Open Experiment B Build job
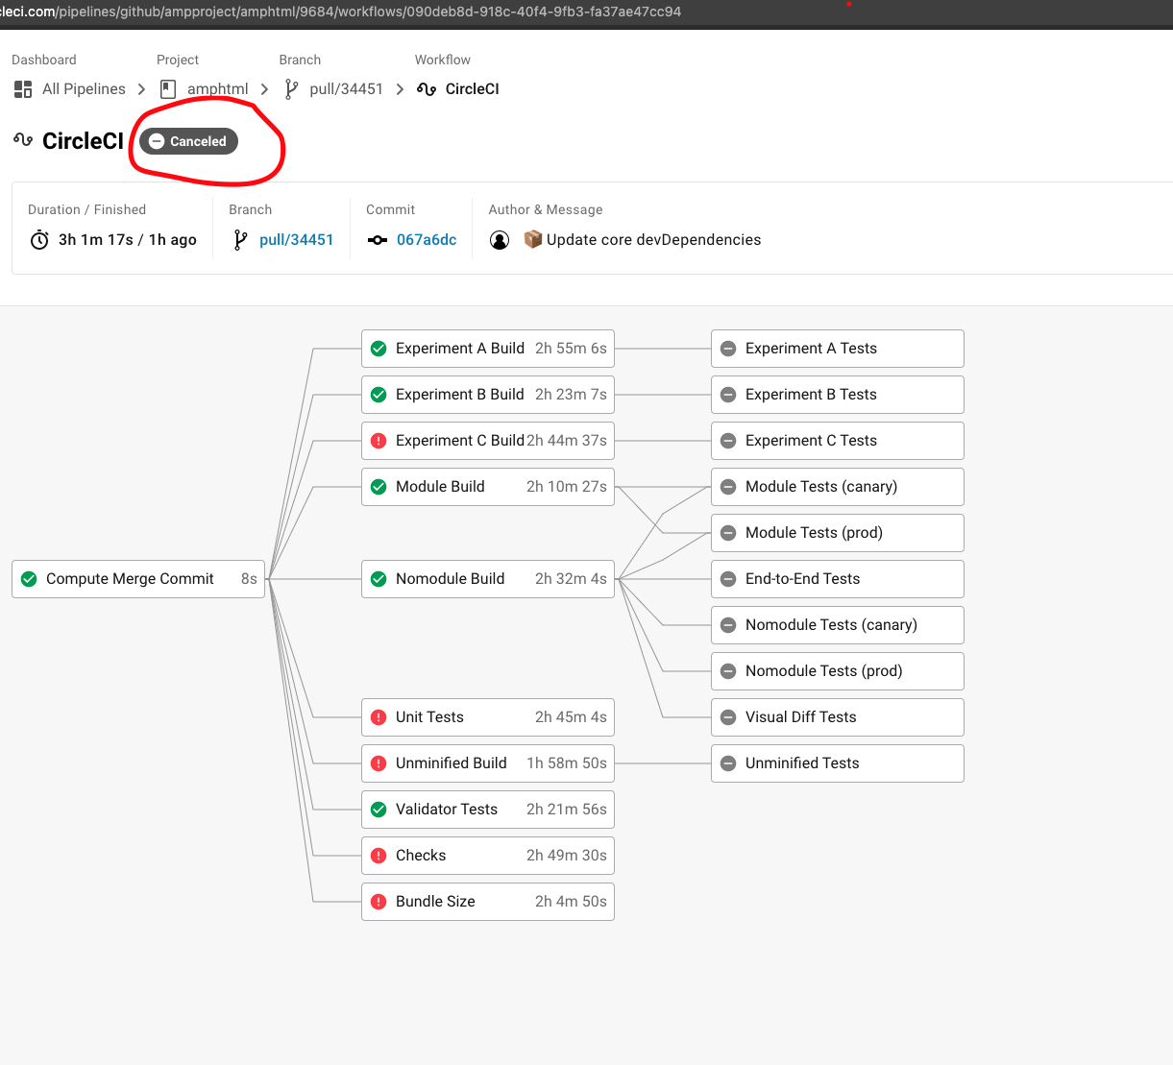This screenshot has height=1065, width=1173. (x=488, y=395)
